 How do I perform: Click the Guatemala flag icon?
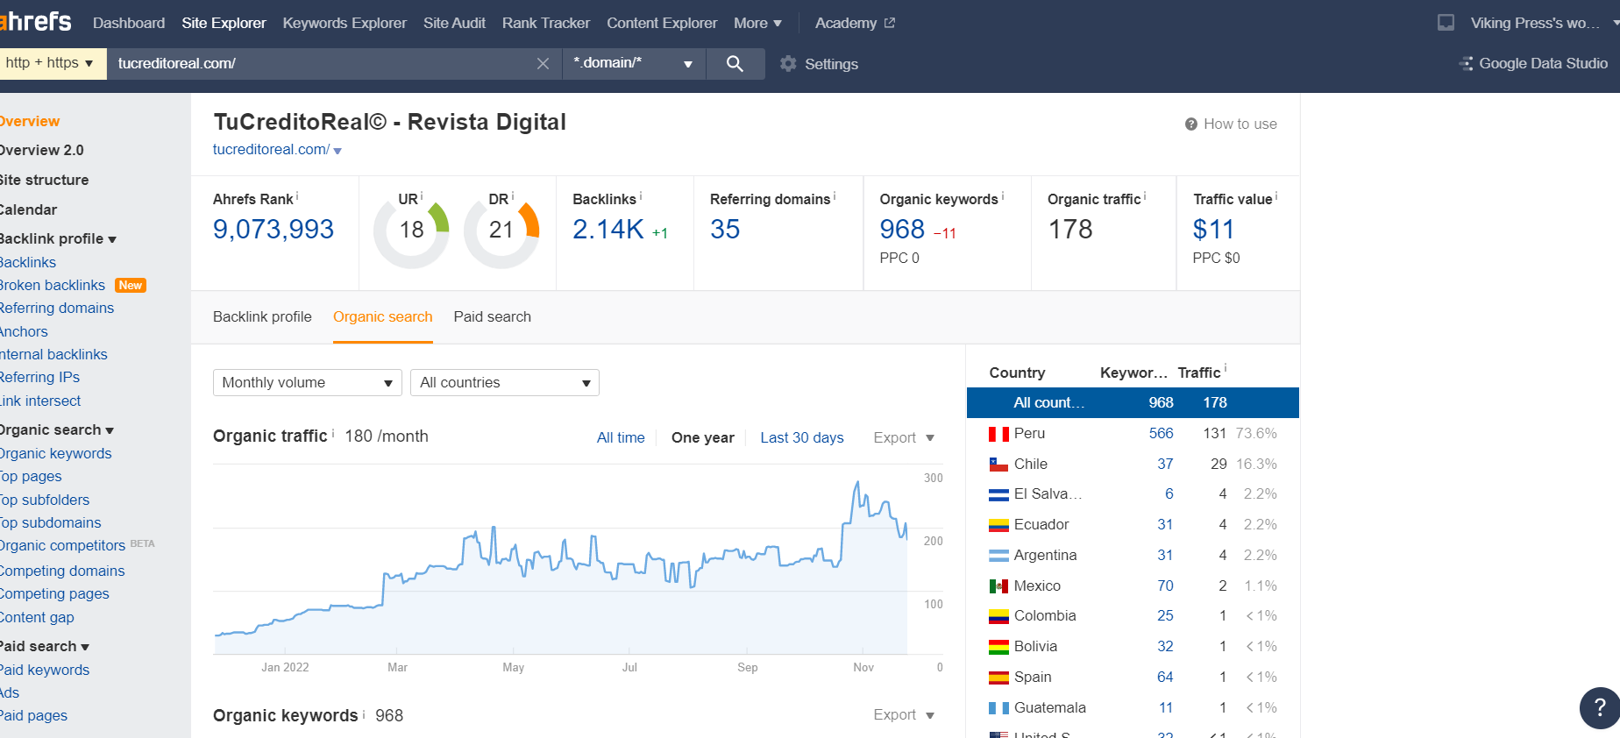click(998, 708)
